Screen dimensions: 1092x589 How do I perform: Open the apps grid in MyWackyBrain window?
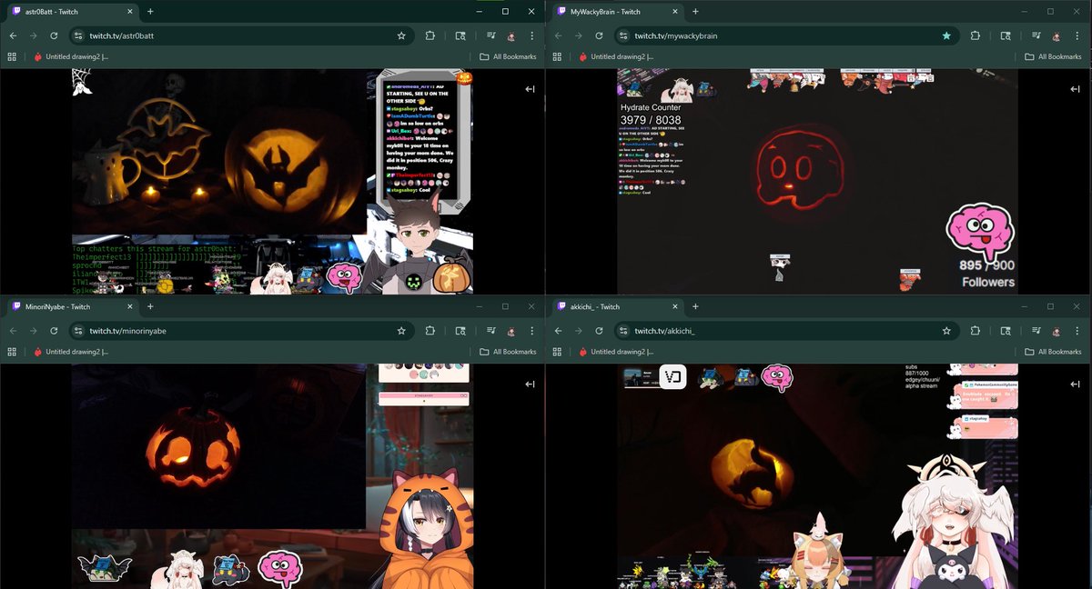(x=558, y=56)
